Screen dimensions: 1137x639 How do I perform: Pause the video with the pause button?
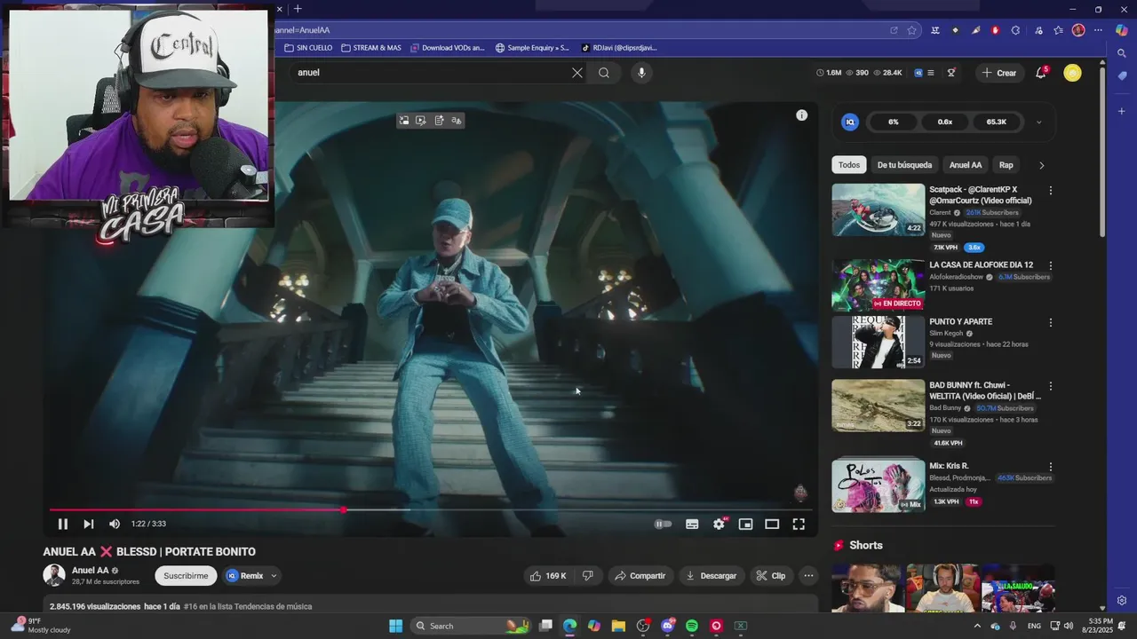click(x=62, y=524)
